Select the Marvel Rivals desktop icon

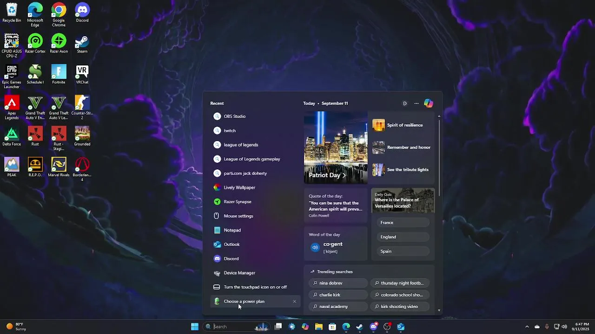[x=59, y=167]
